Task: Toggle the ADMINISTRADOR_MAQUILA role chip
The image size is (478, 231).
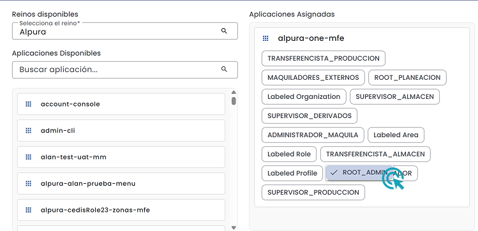Action: click(x=313, y=135)
